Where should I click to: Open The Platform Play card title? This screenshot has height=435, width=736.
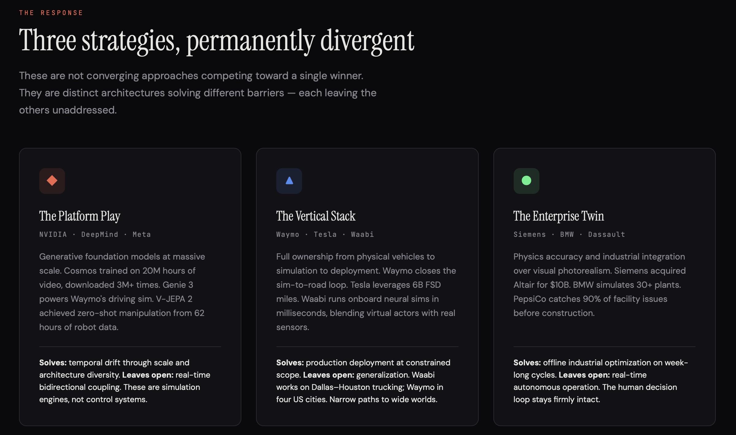pyautogui.click(x=80, y=216)
